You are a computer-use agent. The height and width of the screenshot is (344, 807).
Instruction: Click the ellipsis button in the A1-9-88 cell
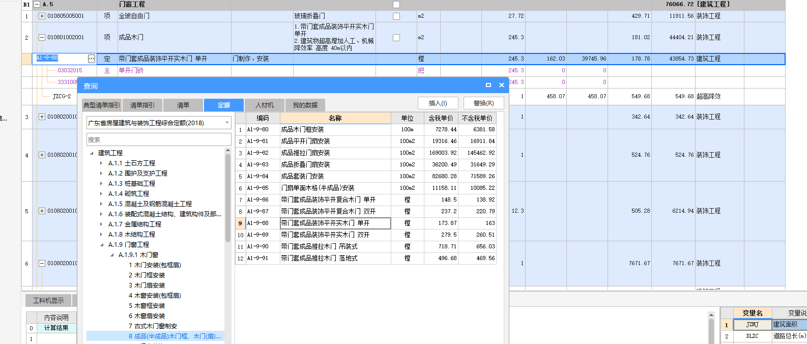92,59
